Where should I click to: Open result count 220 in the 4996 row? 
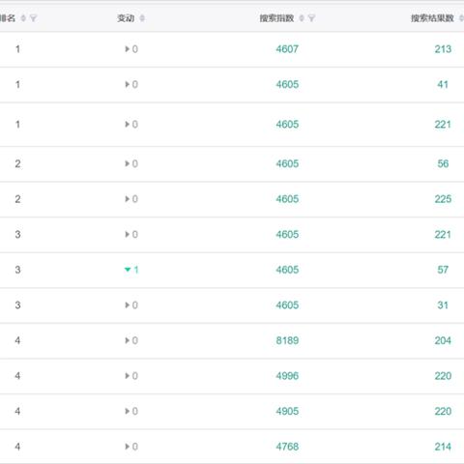tap(443, 376)
